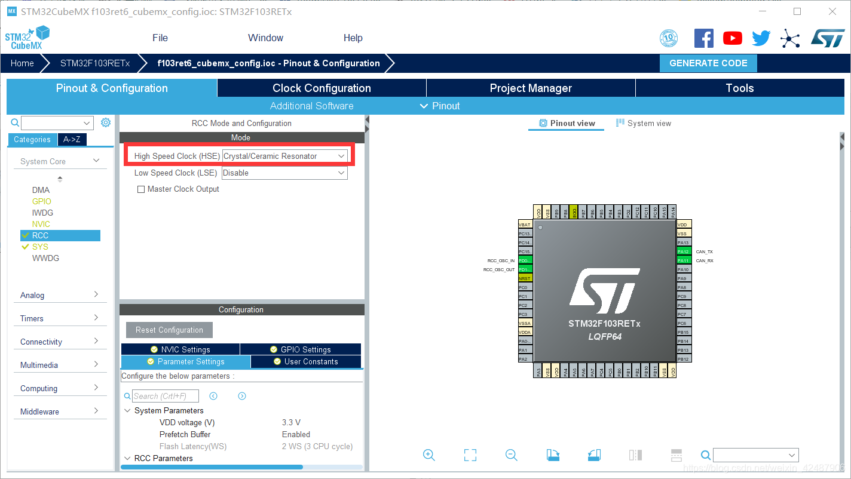Open the categories settings gear
The width and height of the screenshot is (851, 479).
click(x=106, y=122)
